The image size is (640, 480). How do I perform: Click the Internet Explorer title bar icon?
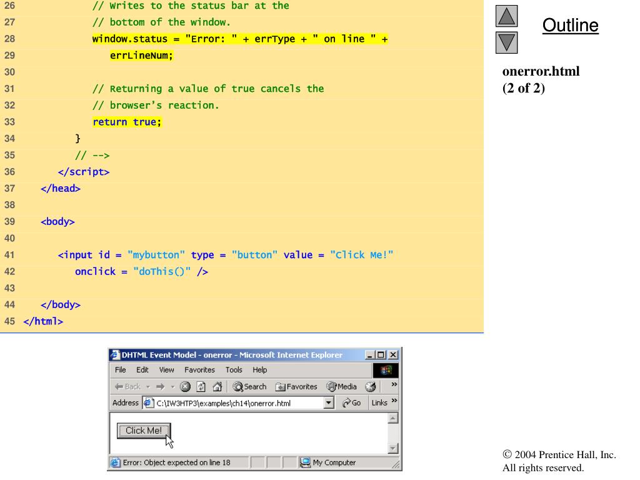(x=115, y=355)
